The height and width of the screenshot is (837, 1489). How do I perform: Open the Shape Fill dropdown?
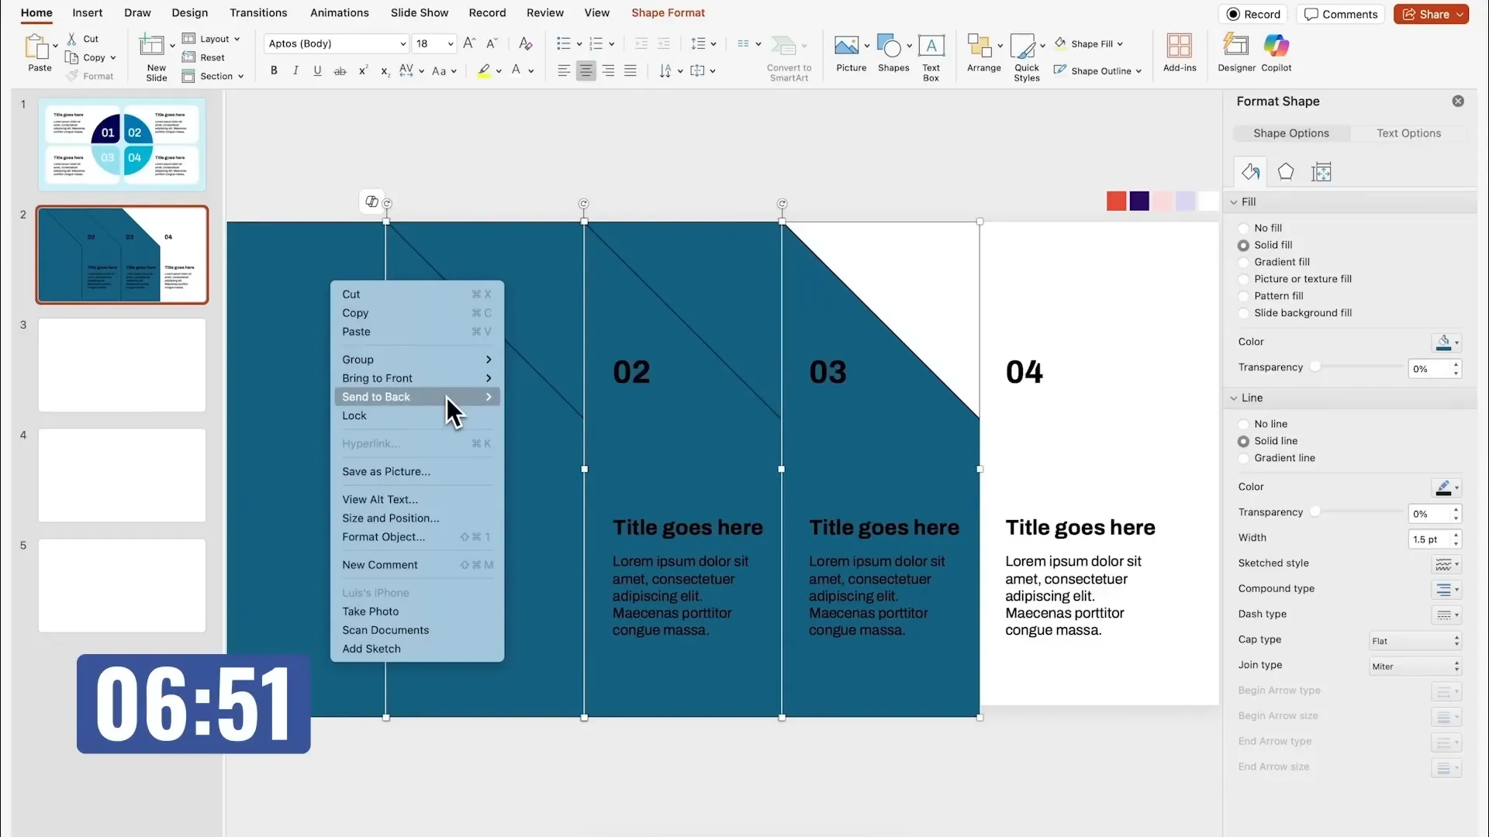1089,44
